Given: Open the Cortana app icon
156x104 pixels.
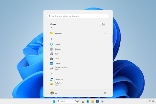Looking at the screenshot, I should click(51, 44).
